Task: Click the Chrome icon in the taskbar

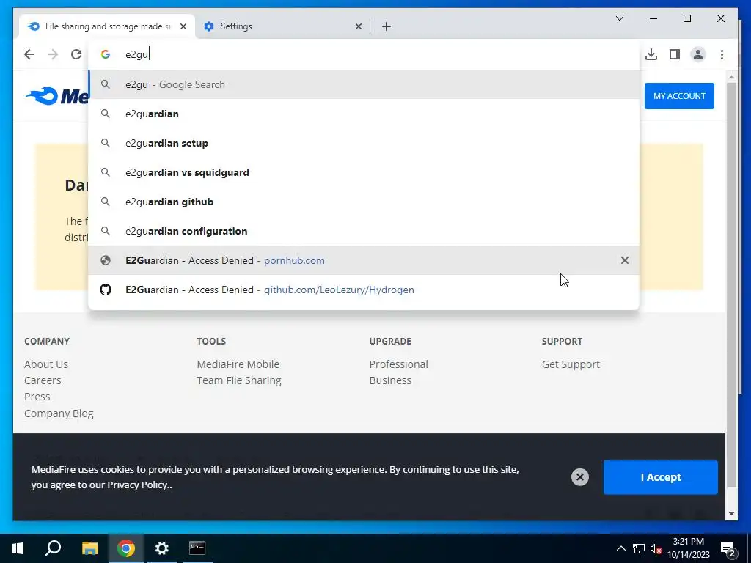Action: click(126, 548)
